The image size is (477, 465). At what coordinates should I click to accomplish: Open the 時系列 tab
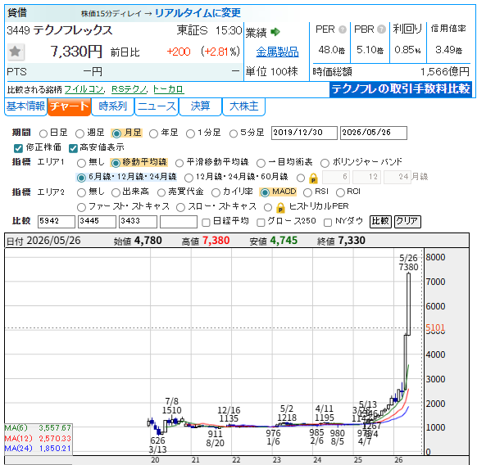coord(112,106)
